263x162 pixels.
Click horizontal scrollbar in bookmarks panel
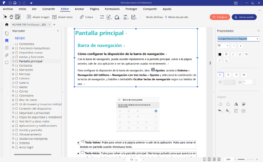pyautogui.click(x=33, y=154)
